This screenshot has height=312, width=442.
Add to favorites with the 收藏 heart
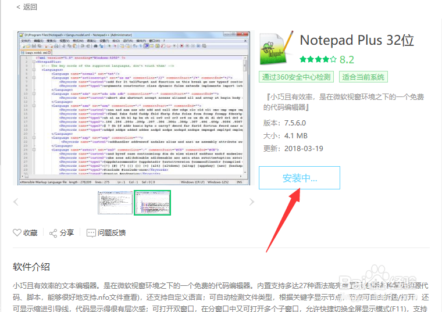pos(25,233)
